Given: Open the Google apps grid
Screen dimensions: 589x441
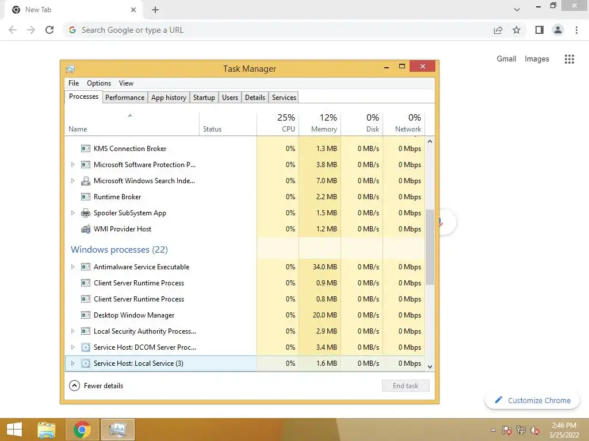Looking at the screenshot, I should click(569, 59).
